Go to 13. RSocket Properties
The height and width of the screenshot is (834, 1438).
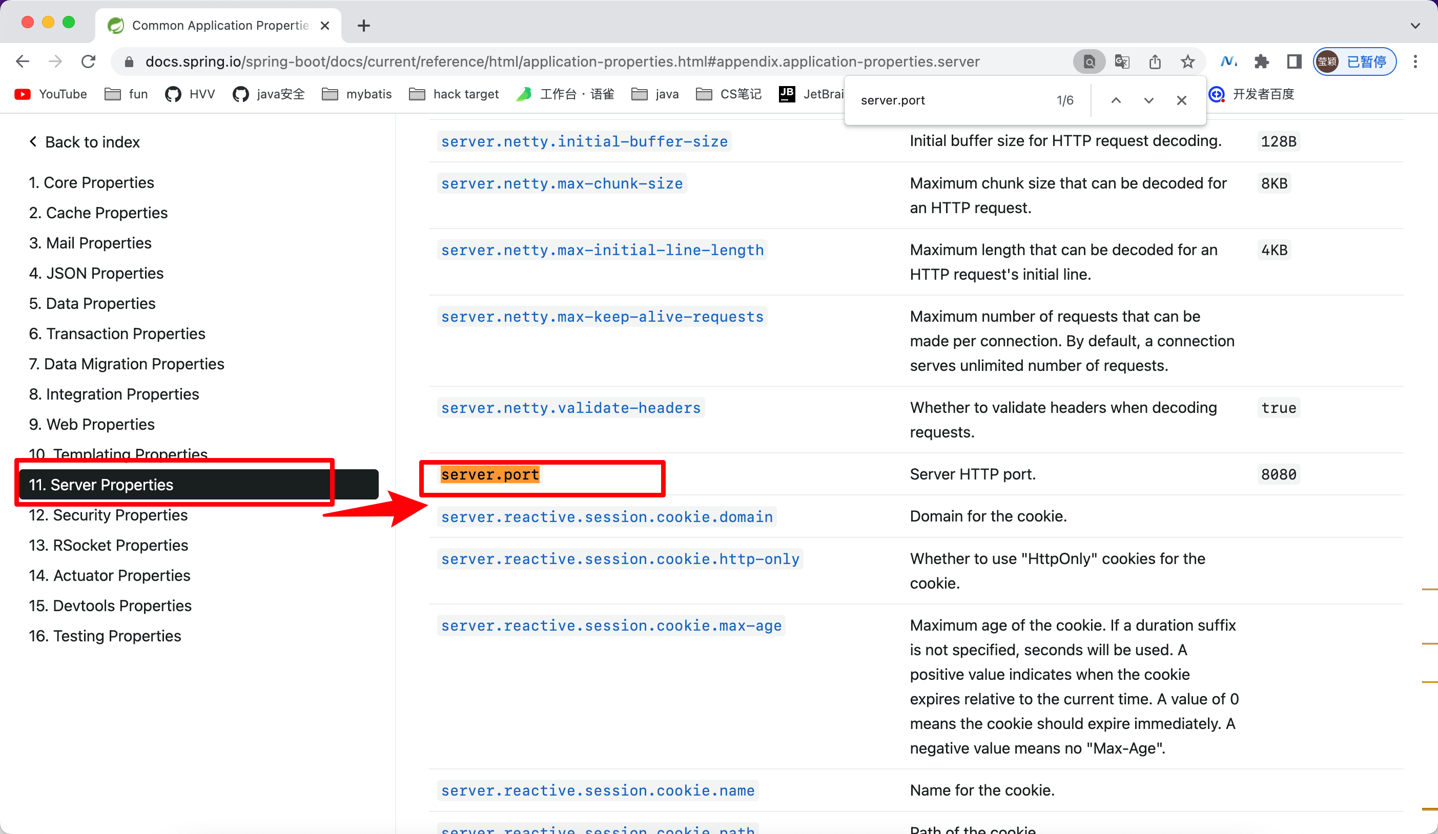109,546
